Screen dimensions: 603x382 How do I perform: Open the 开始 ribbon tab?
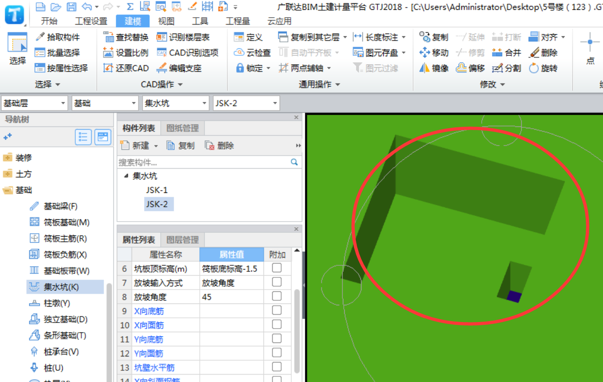pyautogui.click(x=49, y=21)
